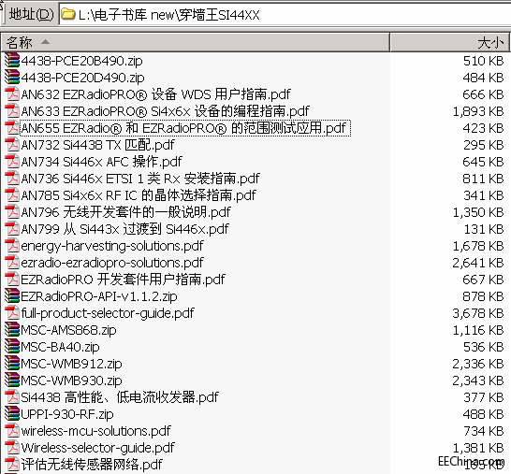
Task: Click the address path field L:\电子书库 new
Action: point(285,14)
